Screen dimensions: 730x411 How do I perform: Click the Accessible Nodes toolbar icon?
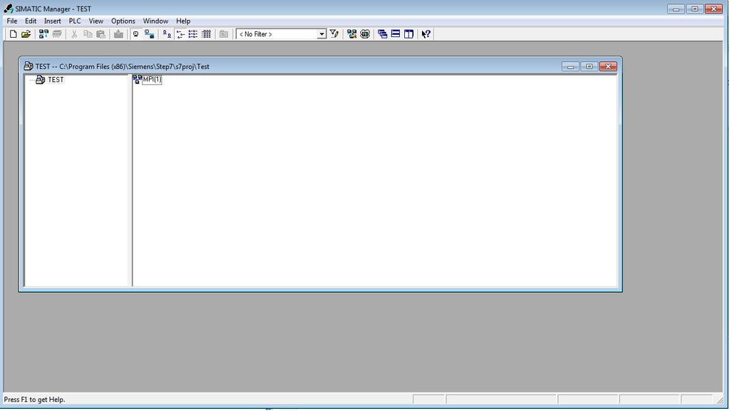[43, 34]
